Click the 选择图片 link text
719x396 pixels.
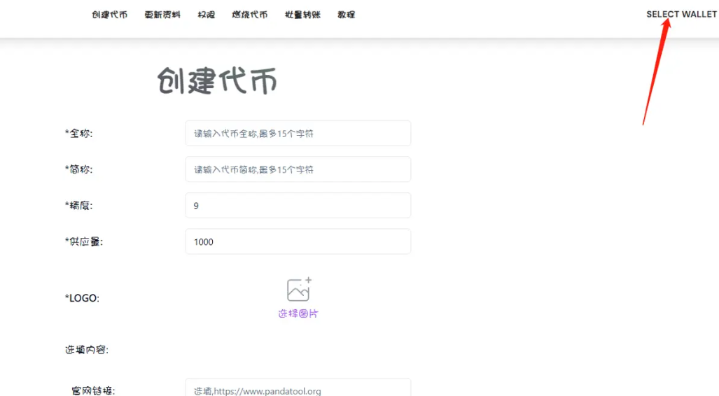tap(298, 313)
